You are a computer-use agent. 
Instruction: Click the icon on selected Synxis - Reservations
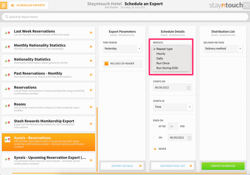pos(8,139)
